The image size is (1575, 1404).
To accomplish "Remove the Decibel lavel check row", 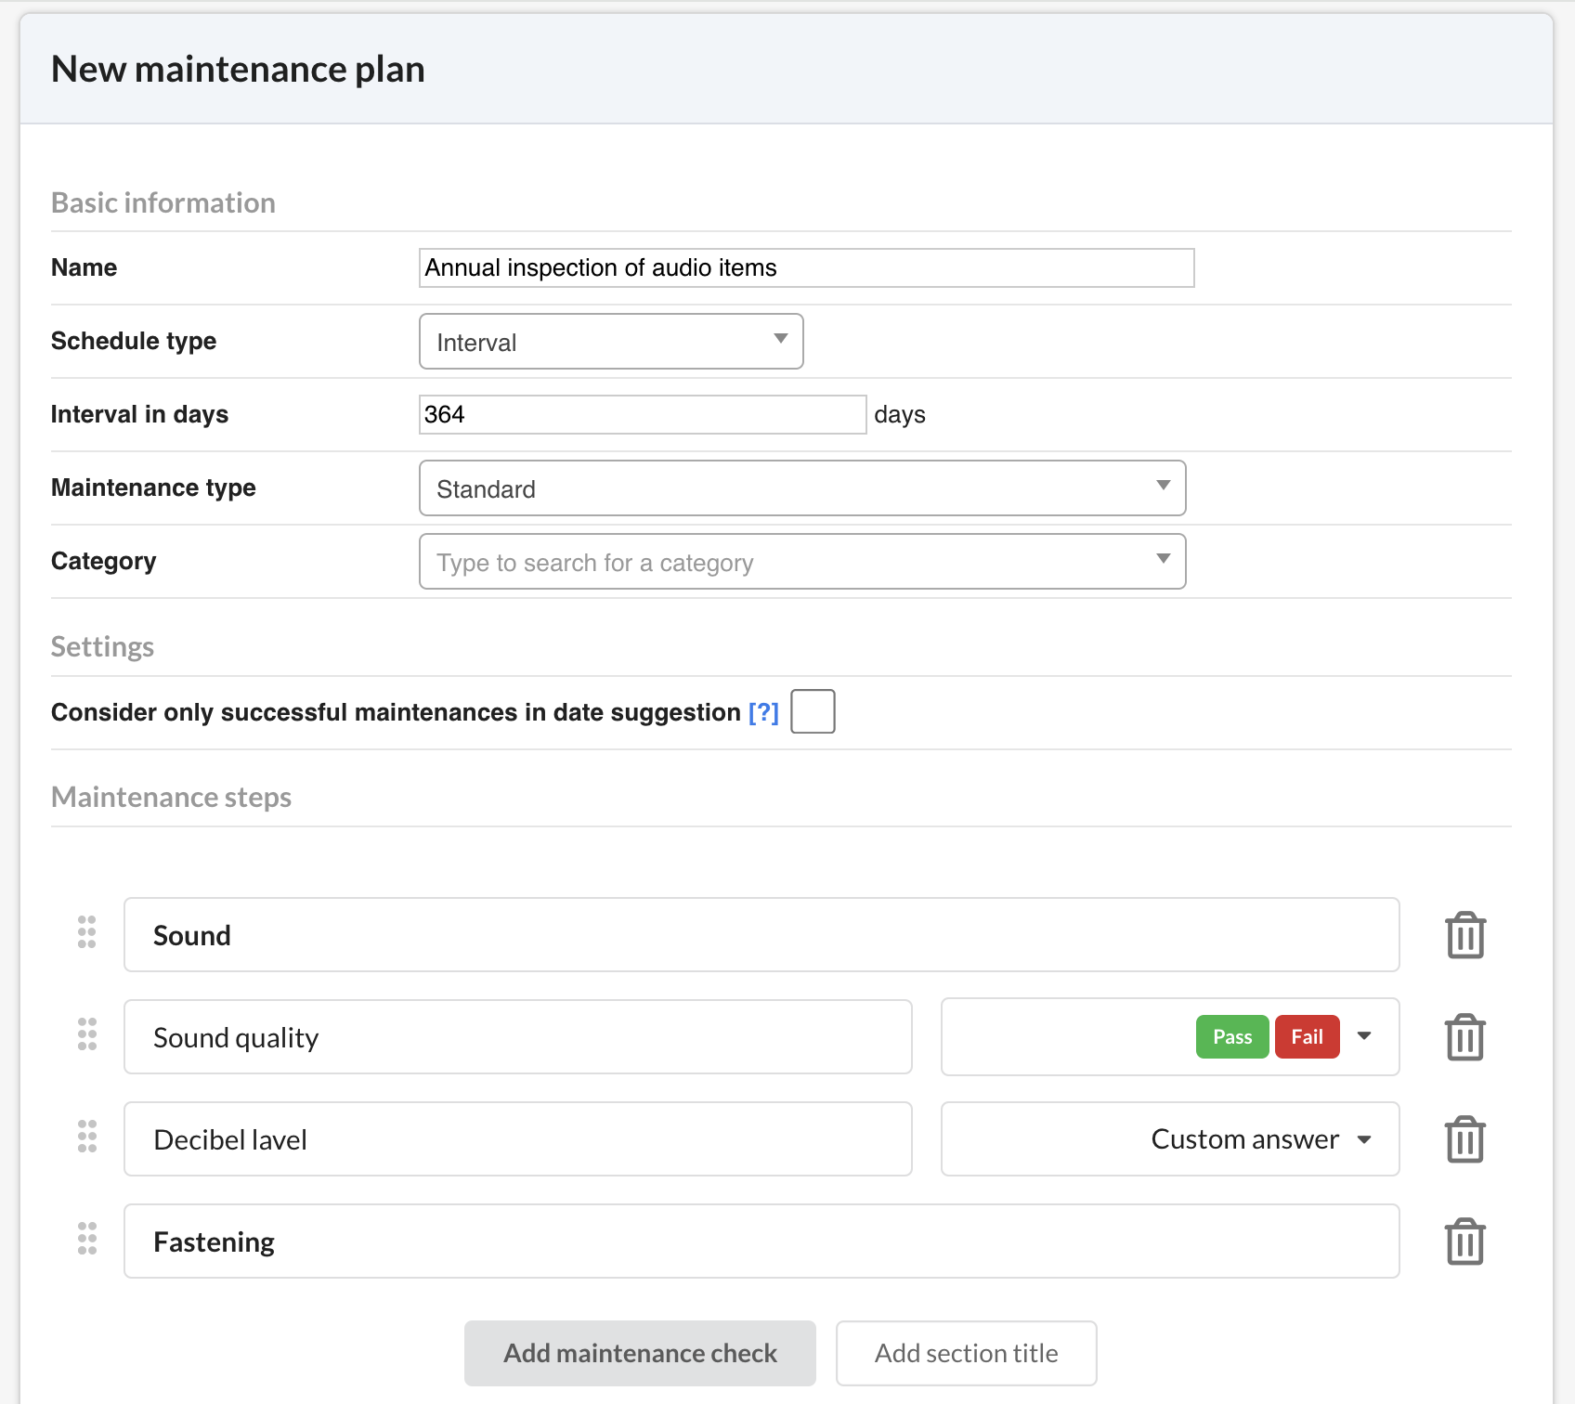I will click(x=1464, y=1139).
